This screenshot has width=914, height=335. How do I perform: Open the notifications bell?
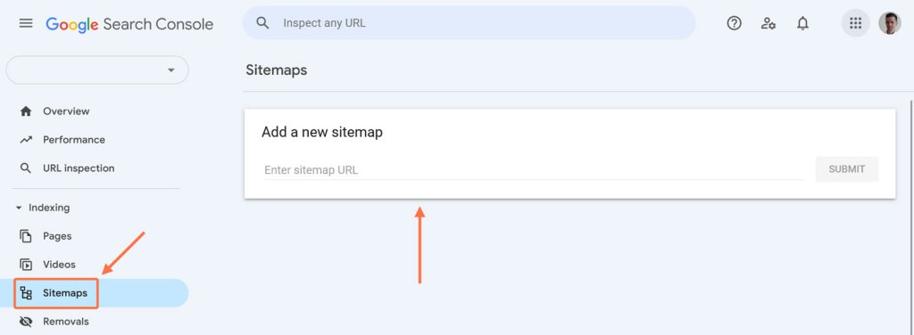(802, 23)
